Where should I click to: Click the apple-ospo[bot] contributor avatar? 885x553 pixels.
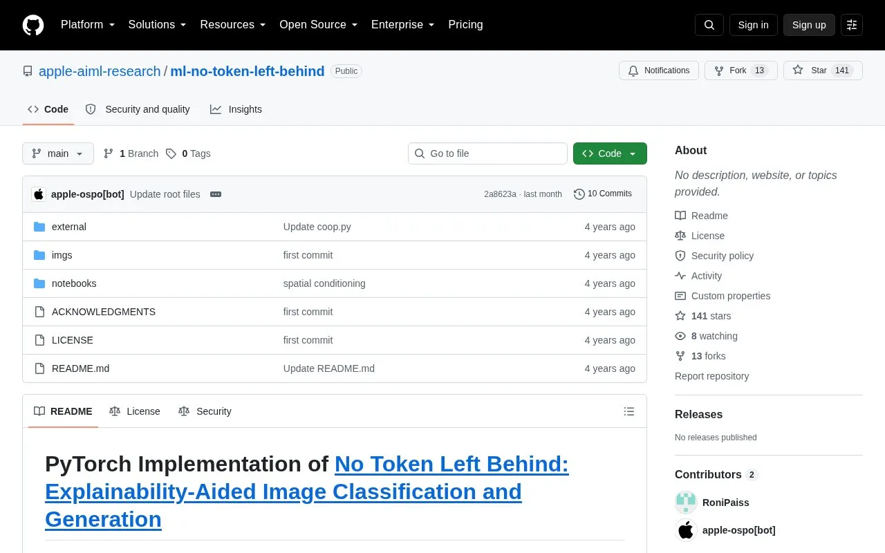686,530
